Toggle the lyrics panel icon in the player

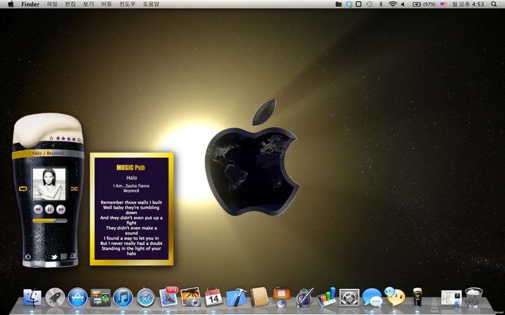[64, 257]
